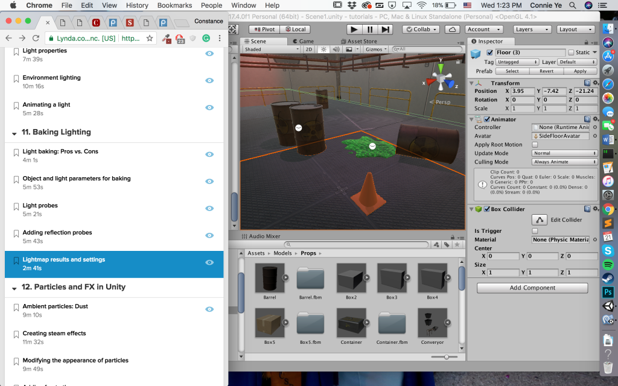Viewport: 618px width, 386px height.
Task: Switch to the Asset Store tab
Action: click(358, 41)
